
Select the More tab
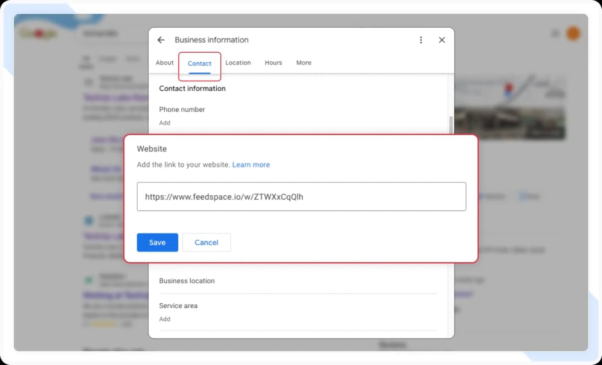point(303,62)
